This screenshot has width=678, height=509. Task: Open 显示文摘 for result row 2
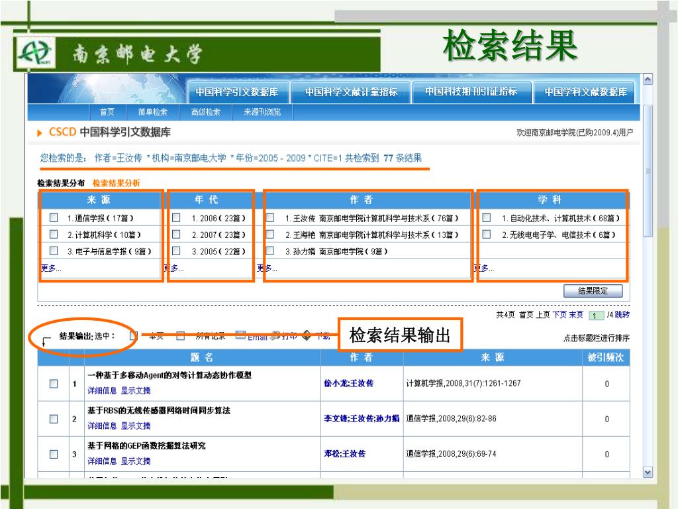[136, 426]
